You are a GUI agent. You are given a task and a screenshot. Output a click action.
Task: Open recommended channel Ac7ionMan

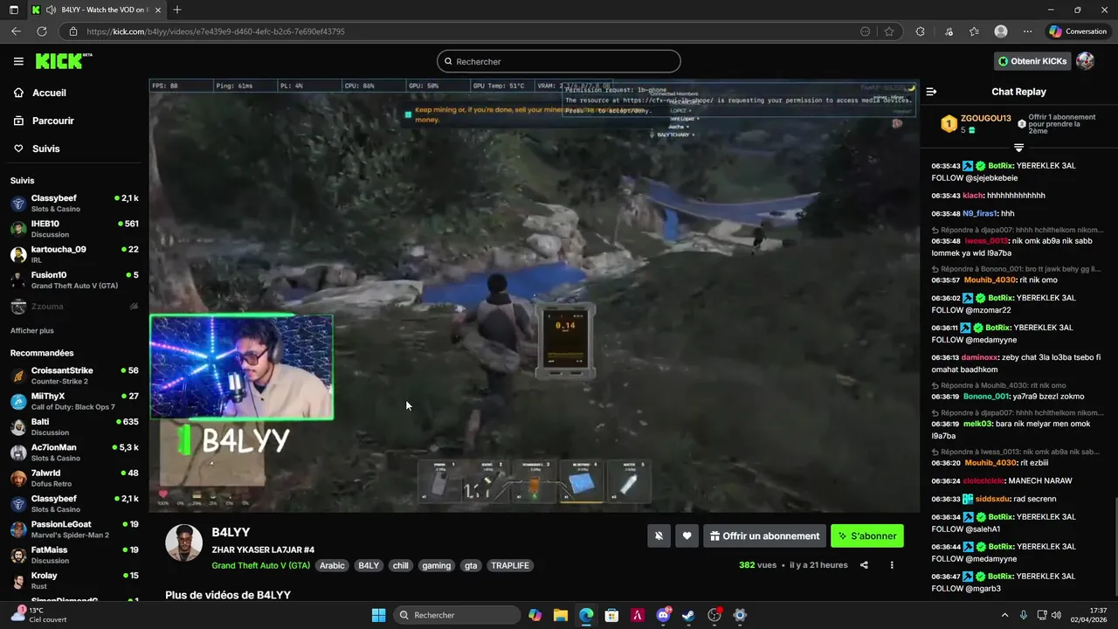(74, 453)
